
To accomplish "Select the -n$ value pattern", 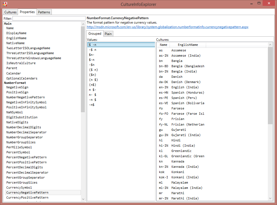I will (92, 105).
